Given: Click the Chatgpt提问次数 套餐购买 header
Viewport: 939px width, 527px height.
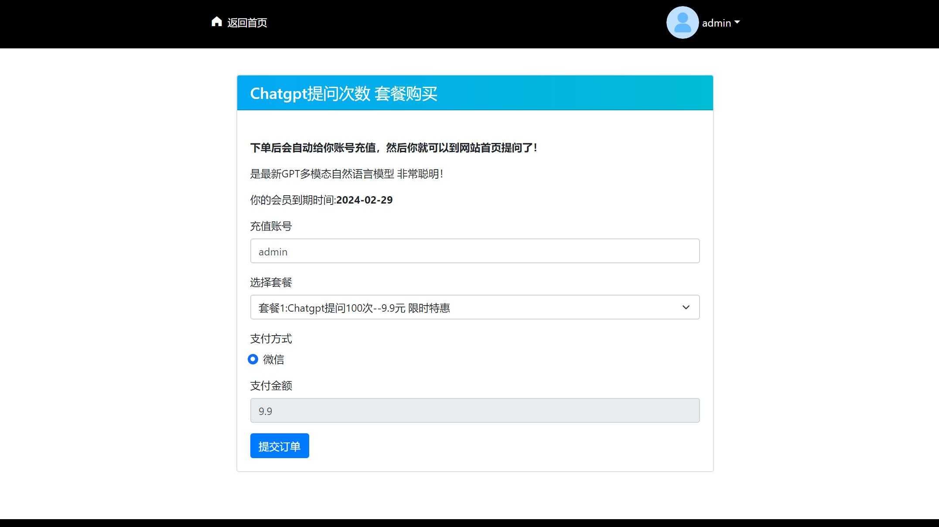Looking at the screenshot, I should point(344,93).
